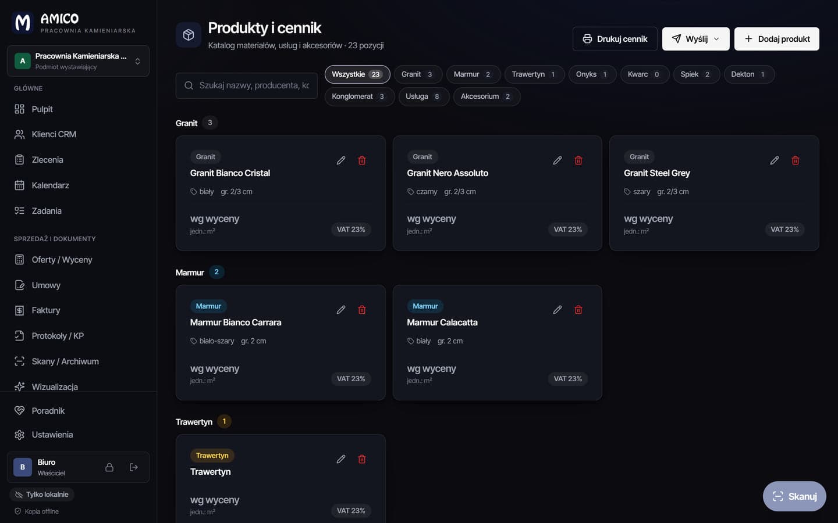This screenshot has width=838, height=523.
Task: Open Ustawienia settings page
Action: (x=78, y=435)
